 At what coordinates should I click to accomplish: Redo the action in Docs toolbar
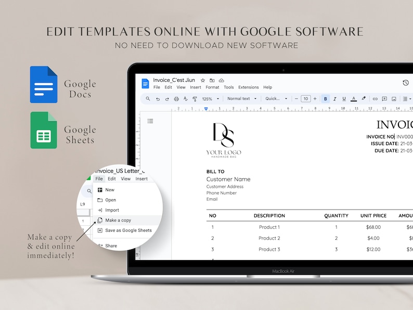167,99
